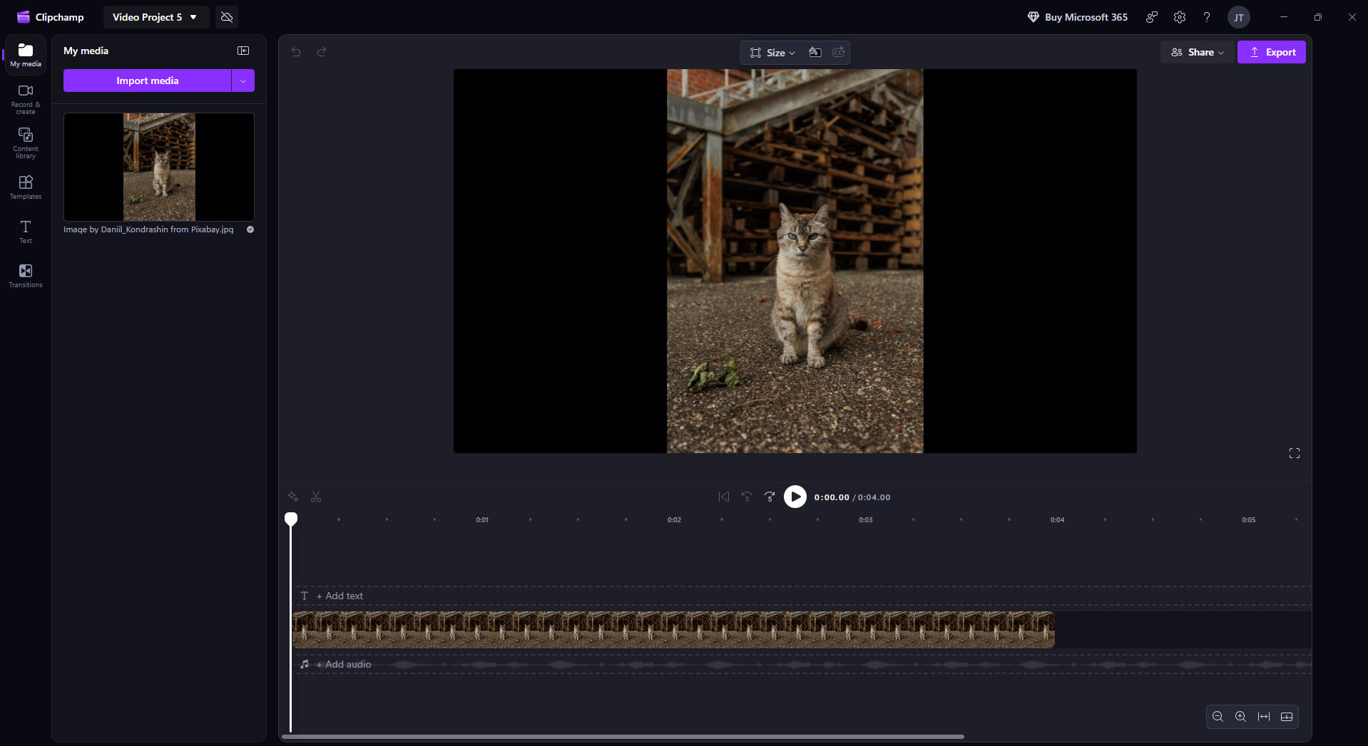The image size is (1368, 746).
Task: Open the Size dropdown
Action: pos(772,53)
